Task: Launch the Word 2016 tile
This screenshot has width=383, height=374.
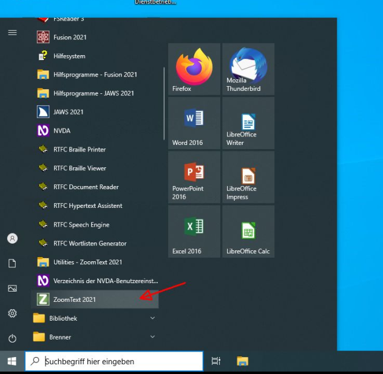Action: tap(194, 123)
